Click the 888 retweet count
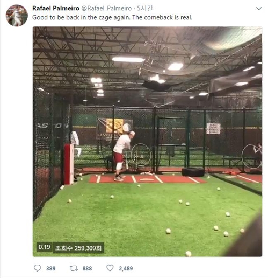Image resolution: width=268 pixels, height=278 pixels. pos(87,268)
